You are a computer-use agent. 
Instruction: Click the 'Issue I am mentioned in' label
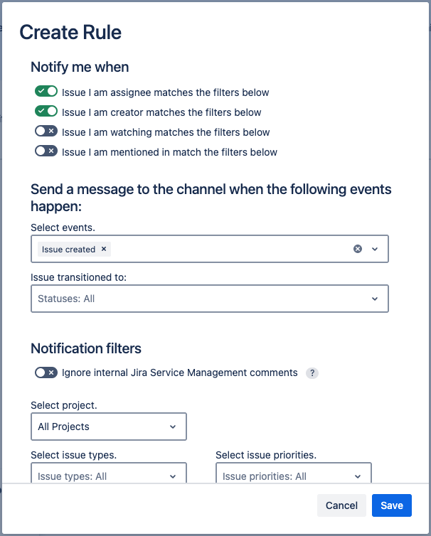pos(169,152)
